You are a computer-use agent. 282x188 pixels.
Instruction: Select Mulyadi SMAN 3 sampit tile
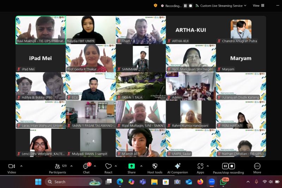[91, 143]
